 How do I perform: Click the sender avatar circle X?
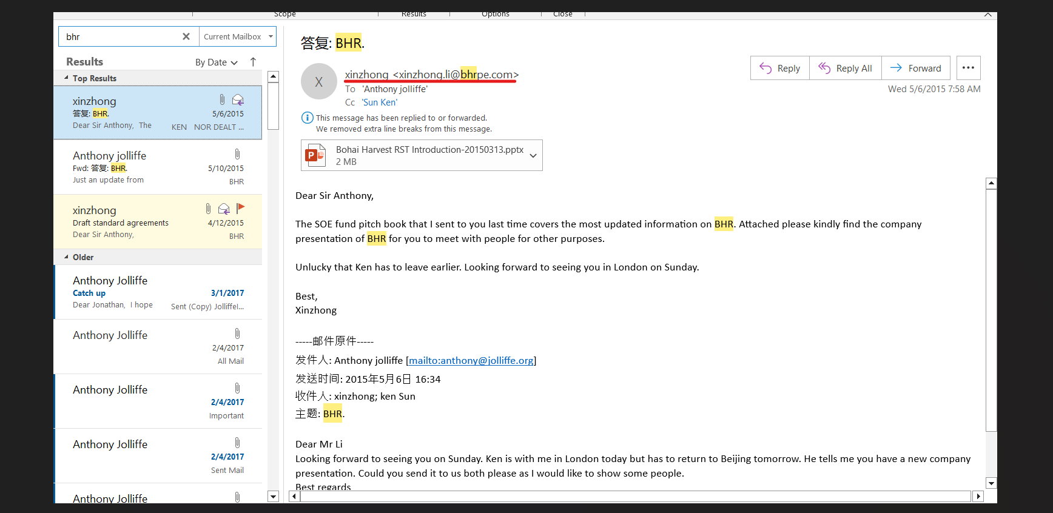pos(319,81)
